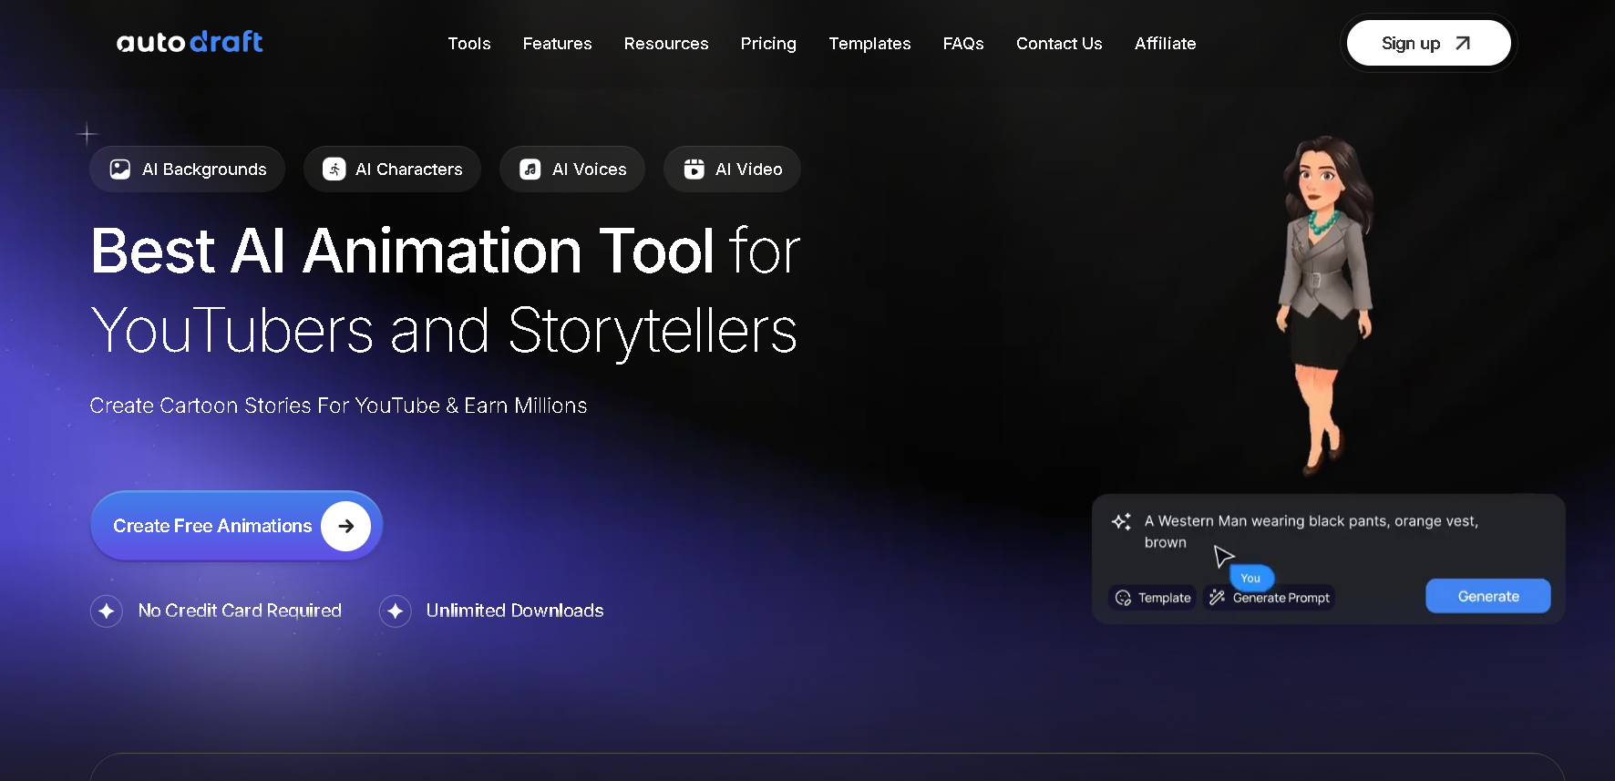Click the autodraft logo
Screen dimensions: 1615x781
[190, 42]
